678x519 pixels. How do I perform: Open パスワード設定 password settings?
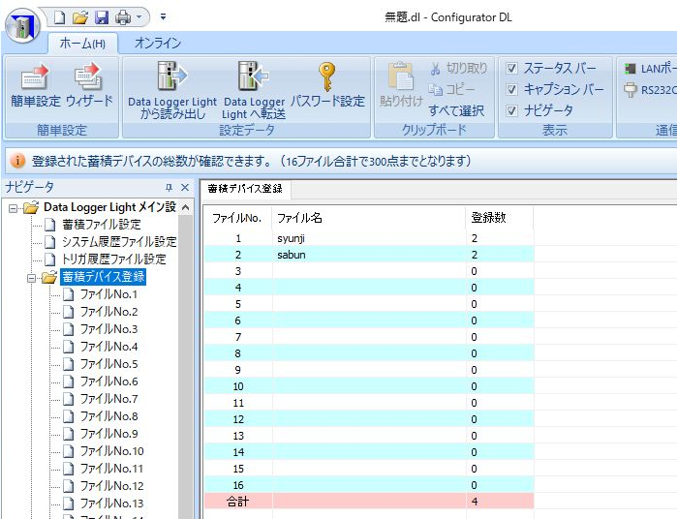click(327, 85)
